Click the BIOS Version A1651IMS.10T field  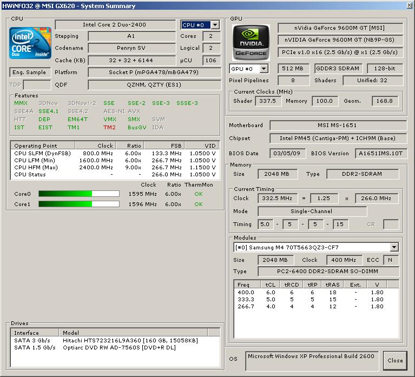[x=381, y=154]
